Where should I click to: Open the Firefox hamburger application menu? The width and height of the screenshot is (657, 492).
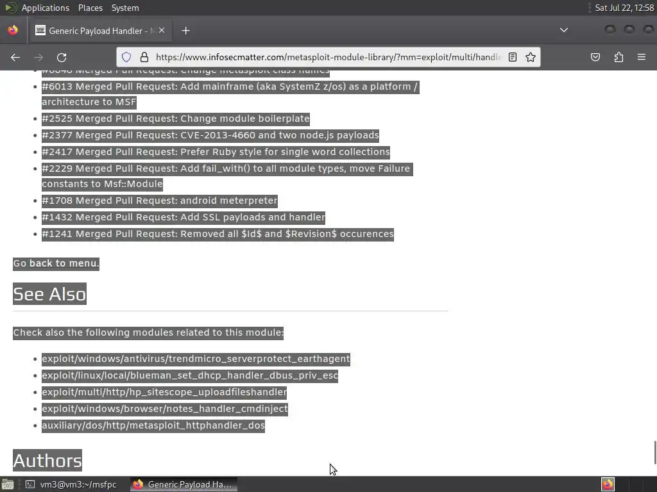(x=641, y=57)
